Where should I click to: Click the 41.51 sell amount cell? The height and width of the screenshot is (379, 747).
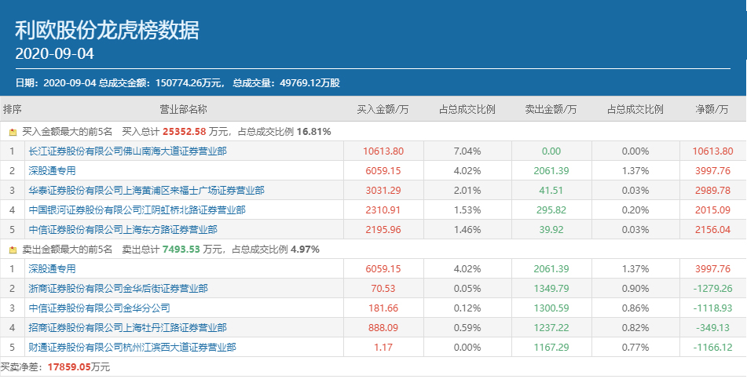(x=551, y=191)
